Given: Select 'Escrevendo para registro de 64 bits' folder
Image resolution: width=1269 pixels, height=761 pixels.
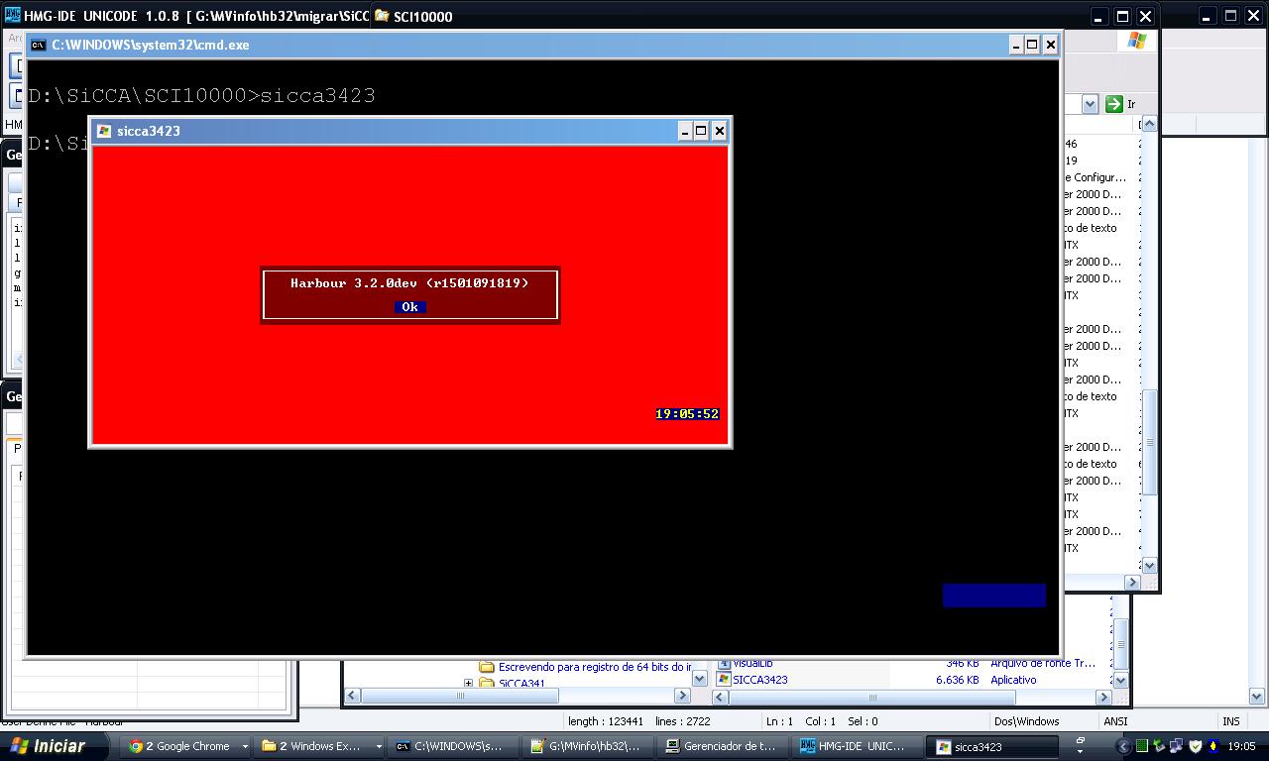Looking at the screenshot, I should [x=595, y=667].
